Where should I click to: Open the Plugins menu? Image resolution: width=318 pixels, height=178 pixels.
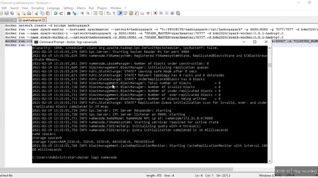click(x=102, y=8)
